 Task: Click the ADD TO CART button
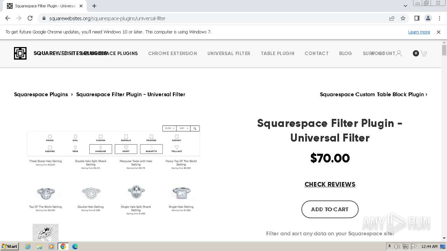[x=330, y=209]
